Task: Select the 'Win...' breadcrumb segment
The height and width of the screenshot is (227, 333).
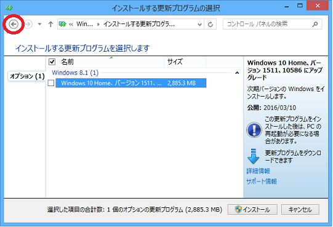Action: click(x=84, y=24)
